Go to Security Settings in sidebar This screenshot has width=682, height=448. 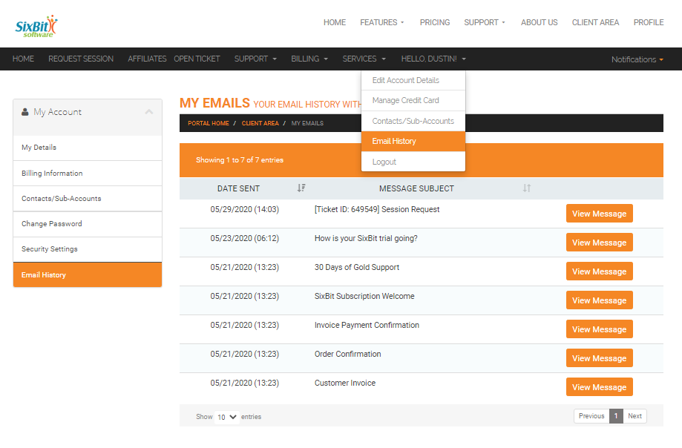pyautogui.click(x=50, y=249)
